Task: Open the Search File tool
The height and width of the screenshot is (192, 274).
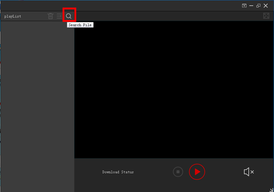Action: (69, 16)
